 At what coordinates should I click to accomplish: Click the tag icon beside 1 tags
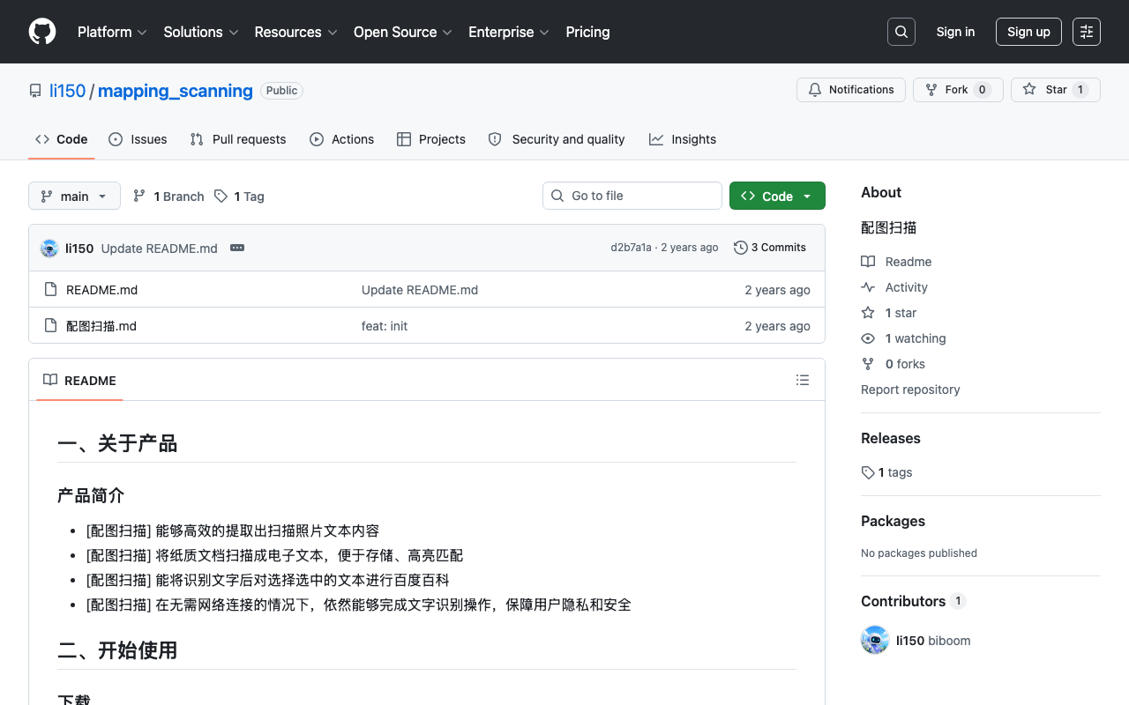point(868,472)
